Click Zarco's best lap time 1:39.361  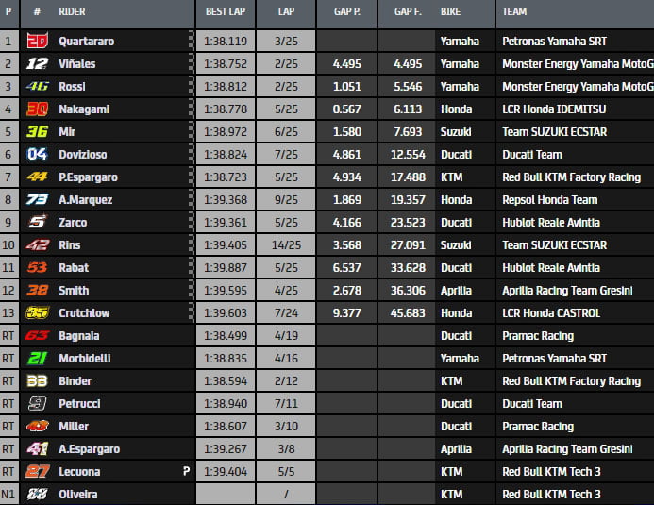click(226, 222)
